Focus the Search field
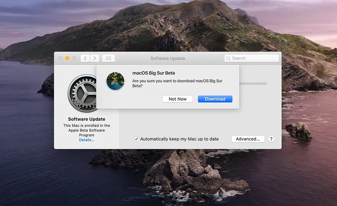Image resolution: width=337 pixels, height=206 pixels. point(251,58)
